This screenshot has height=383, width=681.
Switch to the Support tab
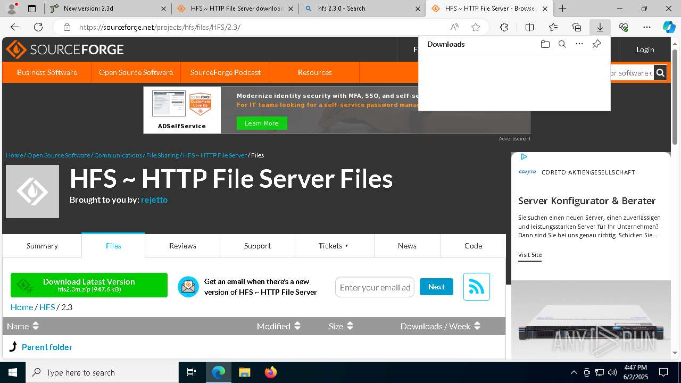click(x=258, y=246)
